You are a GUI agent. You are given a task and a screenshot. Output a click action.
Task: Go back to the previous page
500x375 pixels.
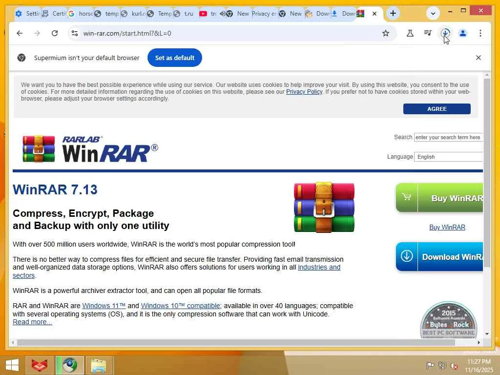(x=20, y=33)
